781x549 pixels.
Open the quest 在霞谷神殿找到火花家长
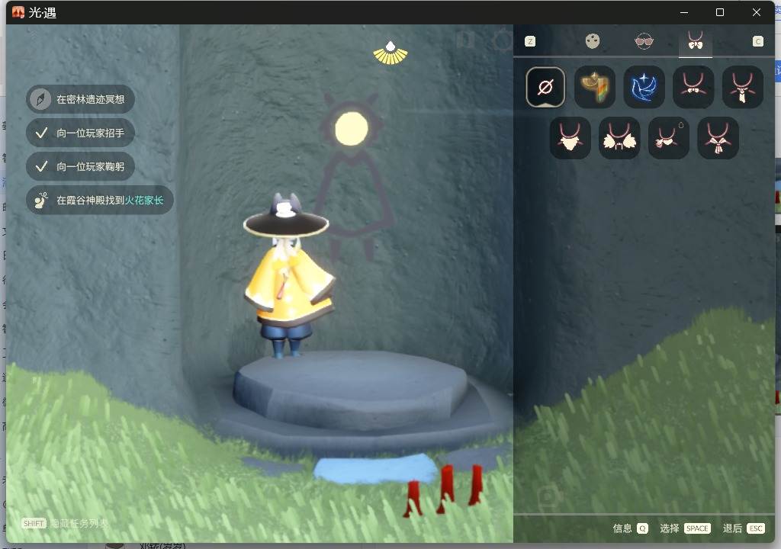(x=100, y=201)
